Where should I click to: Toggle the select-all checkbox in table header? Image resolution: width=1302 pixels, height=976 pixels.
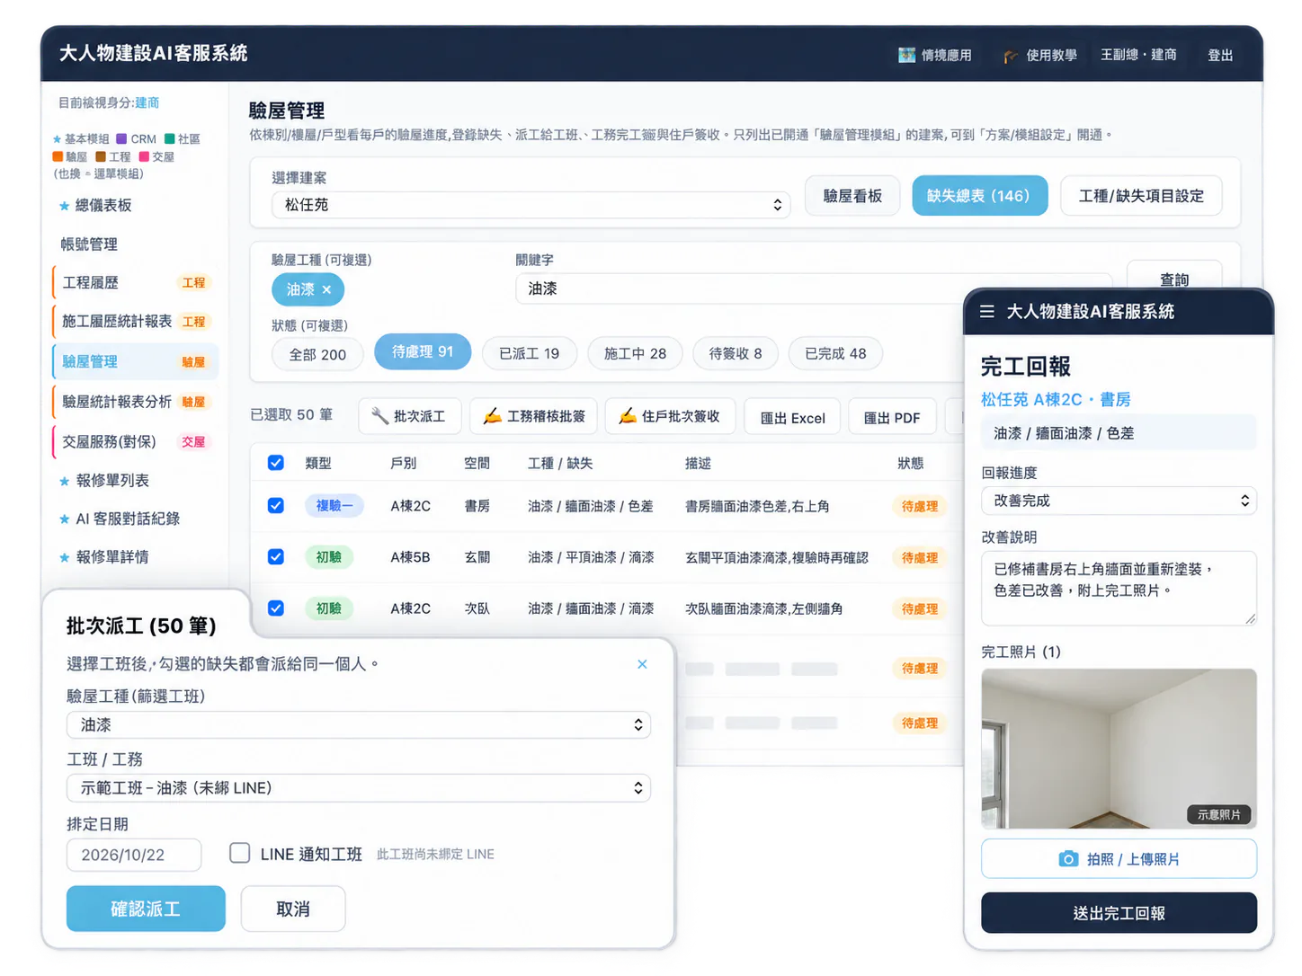(x=276, y=463)
